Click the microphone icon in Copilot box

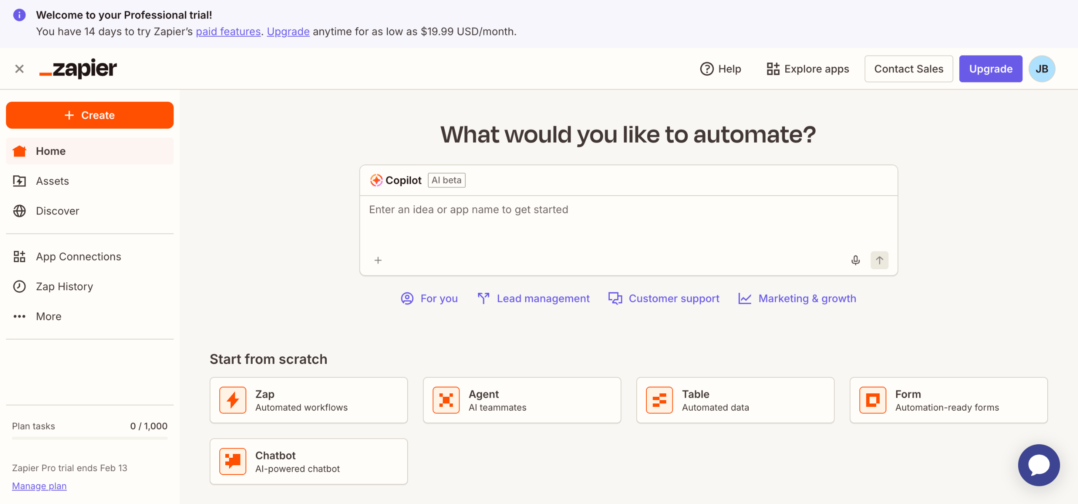[855, 260]
